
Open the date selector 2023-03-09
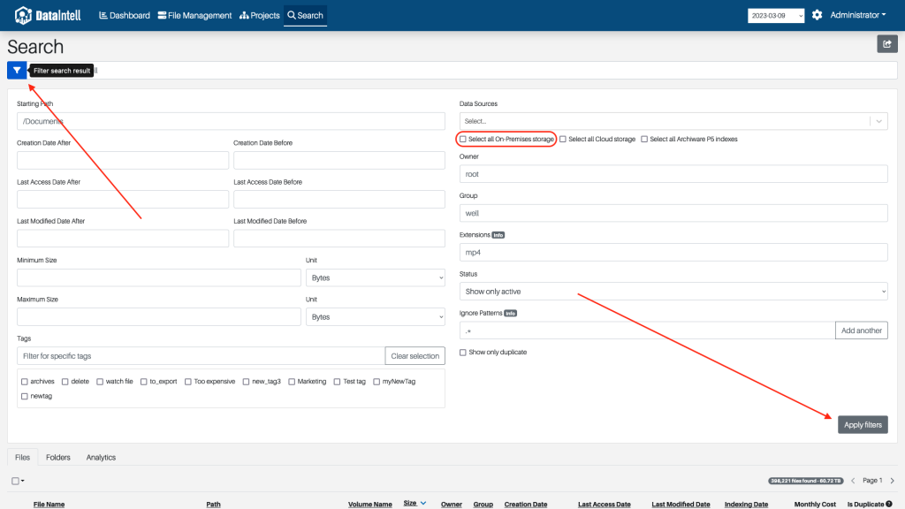[776, 16]
